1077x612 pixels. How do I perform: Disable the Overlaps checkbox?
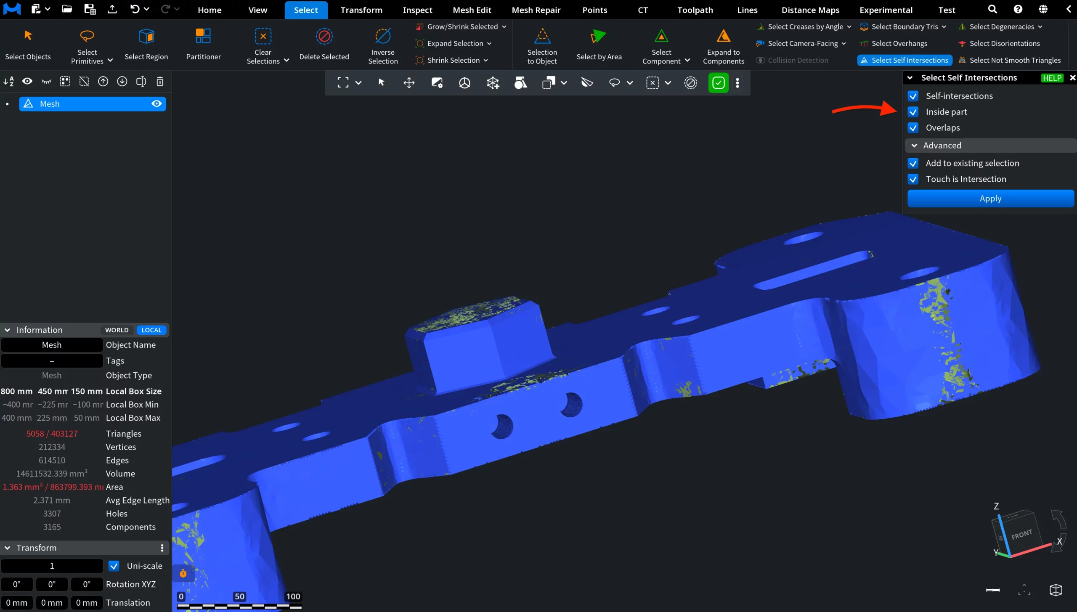(x=913, y=128)
